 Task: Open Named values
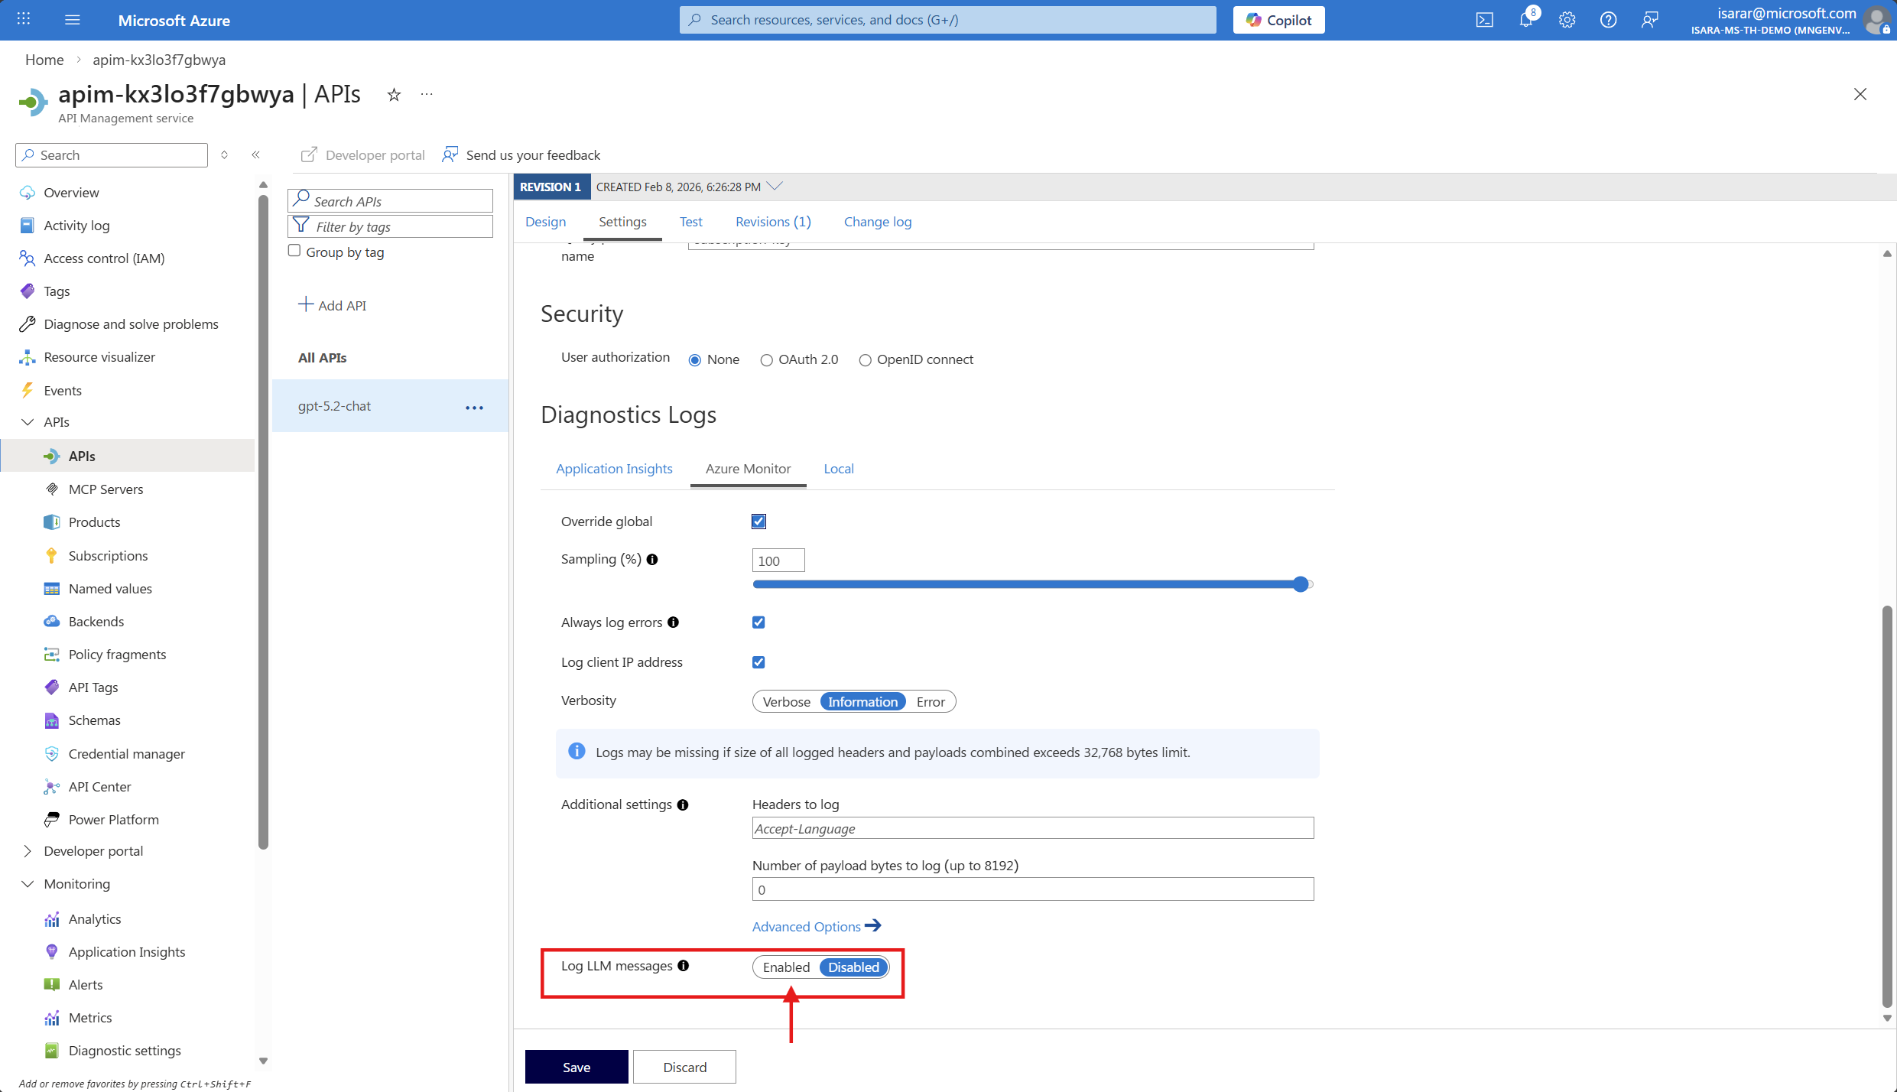point(110,588)
